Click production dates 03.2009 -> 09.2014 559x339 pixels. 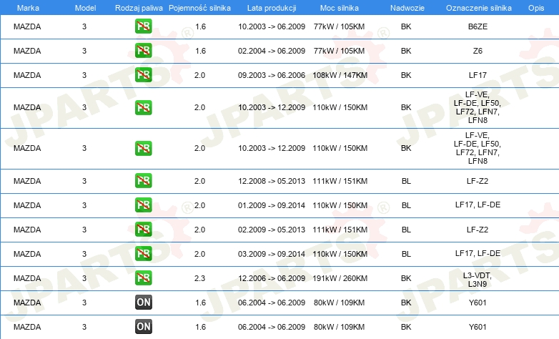point(272,254)
